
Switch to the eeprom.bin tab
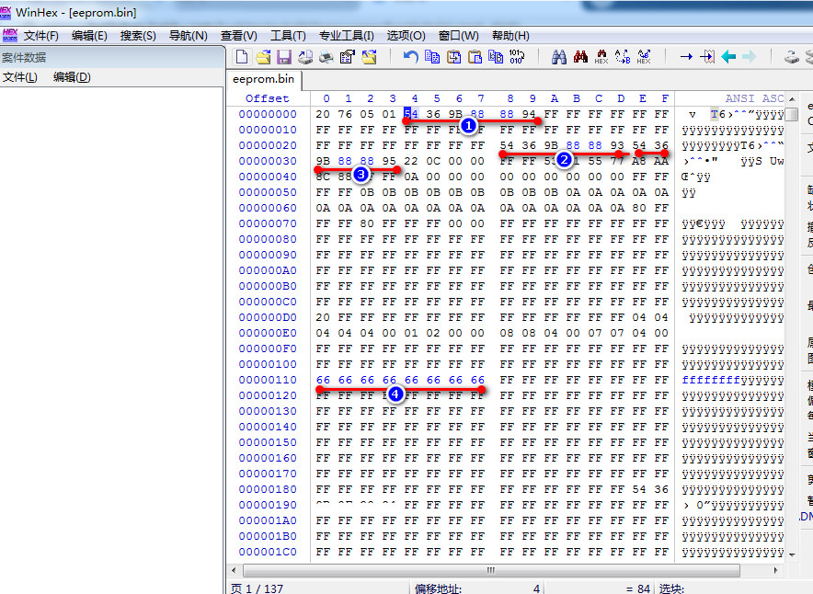(264, 80)
